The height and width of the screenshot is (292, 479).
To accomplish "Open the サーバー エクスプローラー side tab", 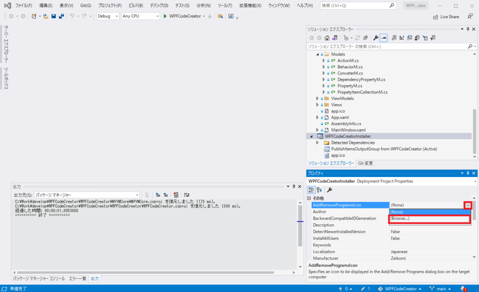I will pyautogui.click(x=6, y=44).
